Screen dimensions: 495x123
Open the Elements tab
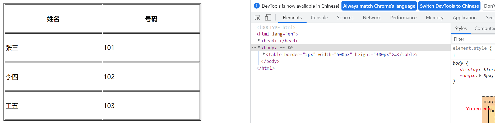click(x=292, y=18)
